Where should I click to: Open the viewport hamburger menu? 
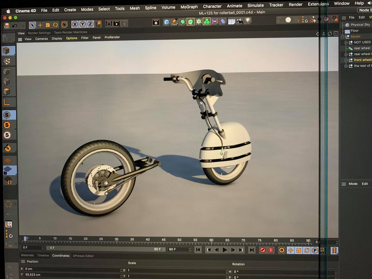(20, 40)
